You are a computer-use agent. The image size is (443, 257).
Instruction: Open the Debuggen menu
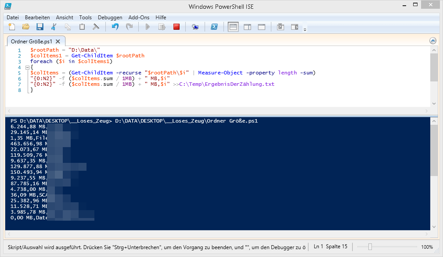[110, 18]
